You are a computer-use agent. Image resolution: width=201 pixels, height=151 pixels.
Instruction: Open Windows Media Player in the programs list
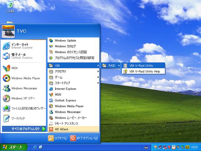(73, 106)
